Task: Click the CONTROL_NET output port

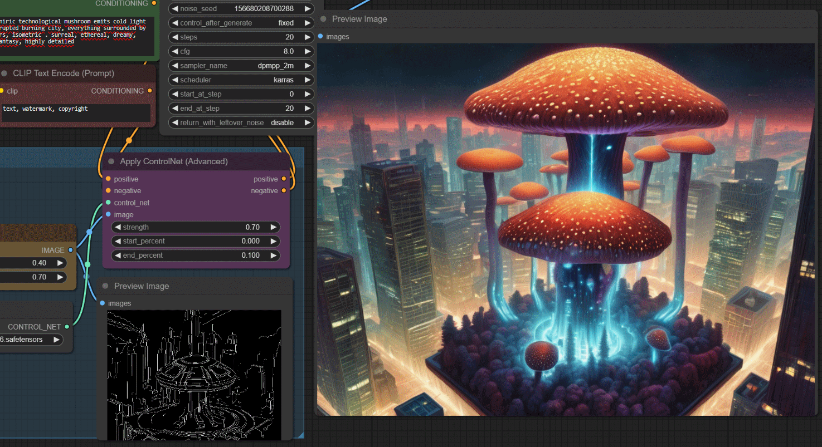Action: click(x=67, y=327)
